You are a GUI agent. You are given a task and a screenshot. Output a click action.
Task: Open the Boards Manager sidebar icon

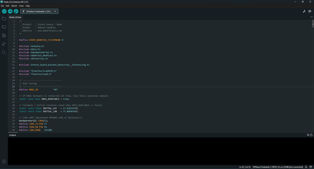(x=4, y=27)
